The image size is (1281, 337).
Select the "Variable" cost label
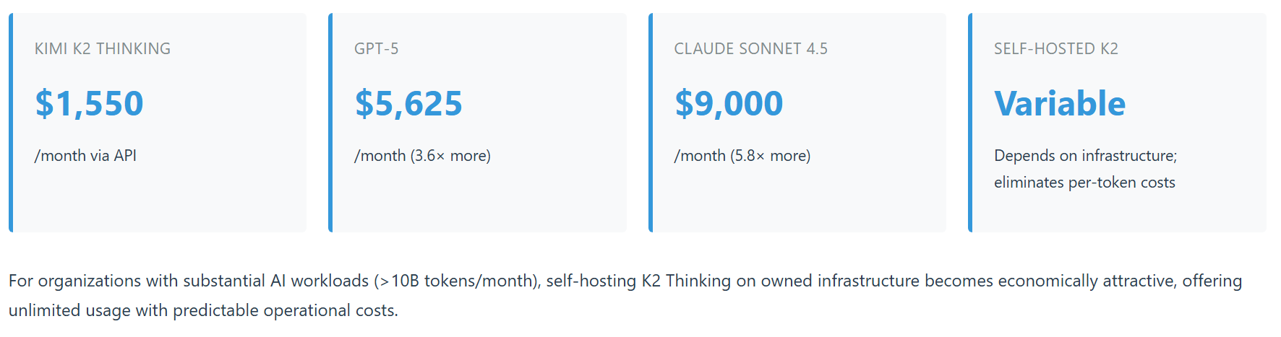(1060, 104)
